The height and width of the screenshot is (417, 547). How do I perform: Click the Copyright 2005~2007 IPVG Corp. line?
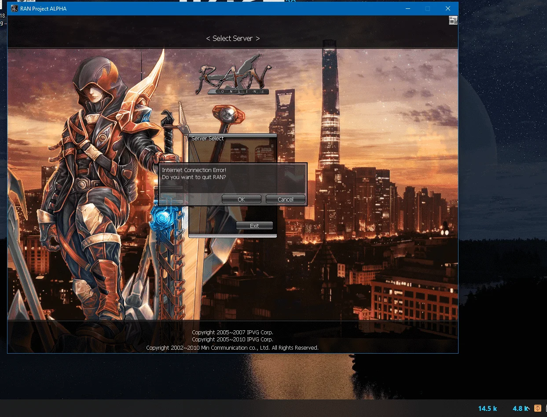coord(233,333)
